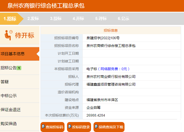The height and width of the screenshot is (132, 184).
Task: Click the blue 网络服务费：0元 text
Action: click(x=114, y=69)
